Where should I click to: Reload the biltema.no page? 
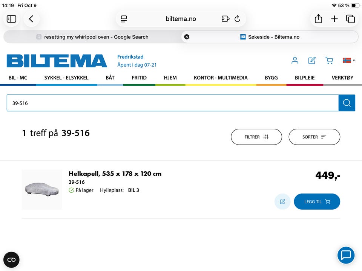[x=237, y=19]
